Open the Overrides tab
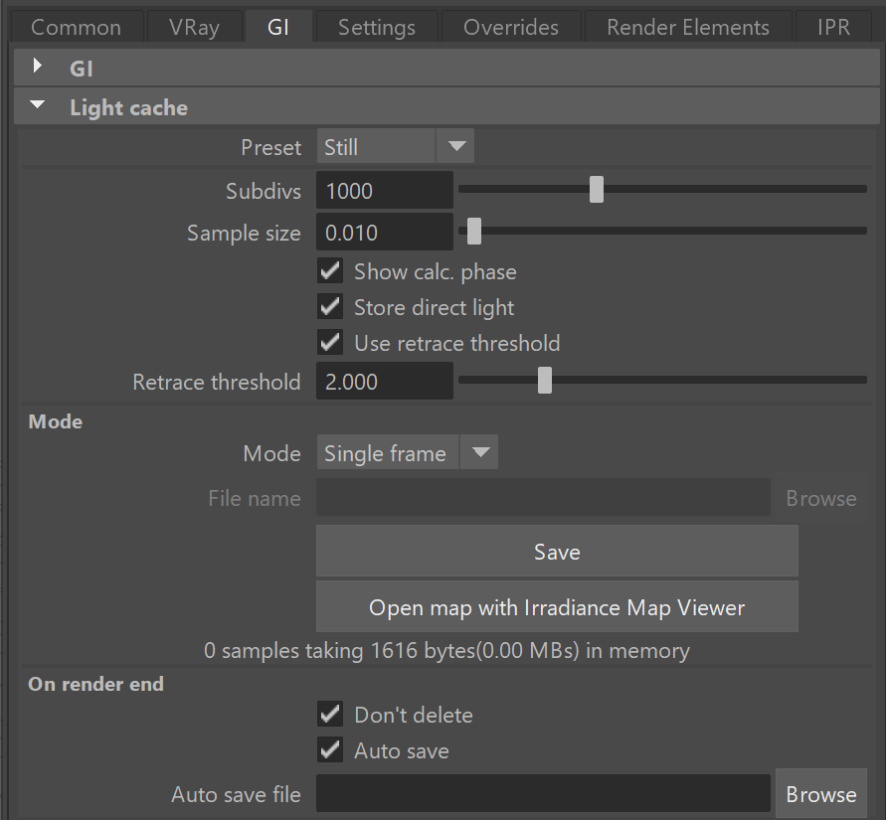886x820 pixels. click(511, 27)
